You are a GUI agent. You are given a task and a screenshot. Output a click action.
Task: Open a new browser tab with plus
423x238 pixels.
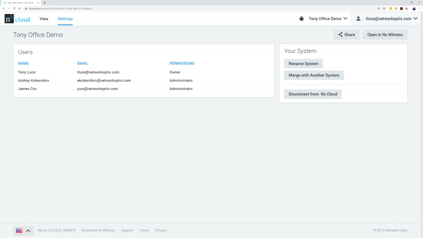pos(45,3)
